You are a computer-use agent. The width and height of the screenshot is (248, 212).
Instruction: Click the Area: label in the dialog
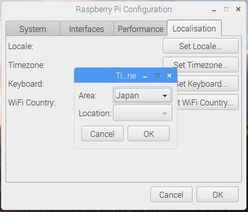tap(88, 96)
